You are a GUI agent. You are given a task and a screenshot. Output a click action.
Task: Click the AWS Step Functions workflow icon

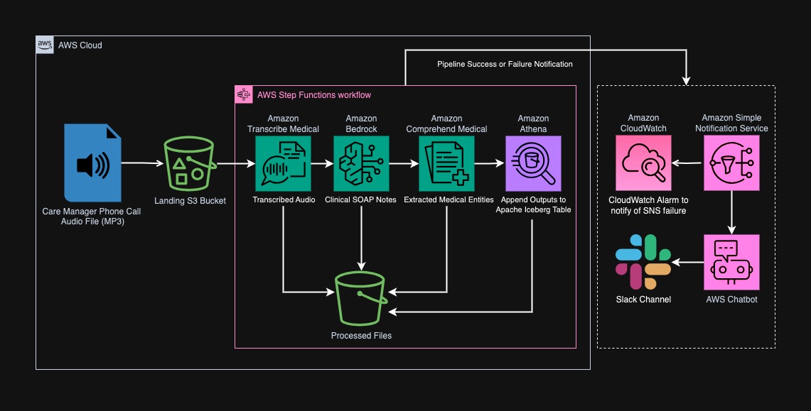point(244,94)
